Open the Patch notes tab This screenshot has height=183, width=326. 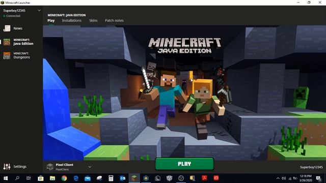[114, 20]
